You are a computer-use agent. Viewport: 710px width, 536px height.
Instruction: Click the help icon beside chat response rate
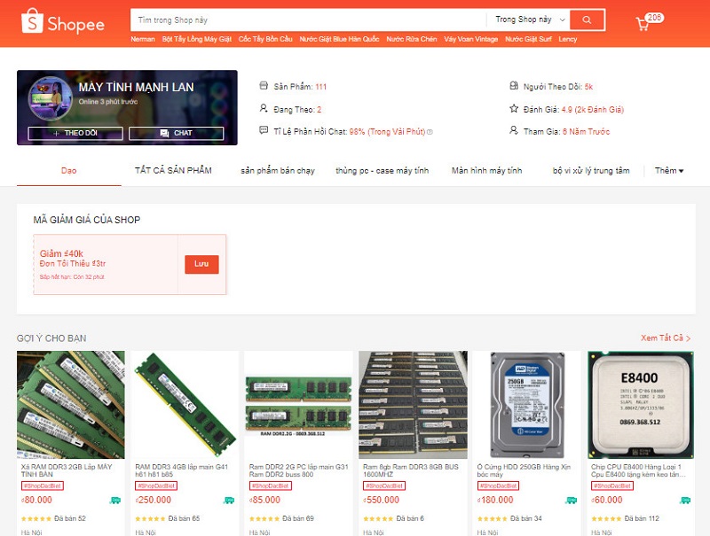[x=430, y=132]
